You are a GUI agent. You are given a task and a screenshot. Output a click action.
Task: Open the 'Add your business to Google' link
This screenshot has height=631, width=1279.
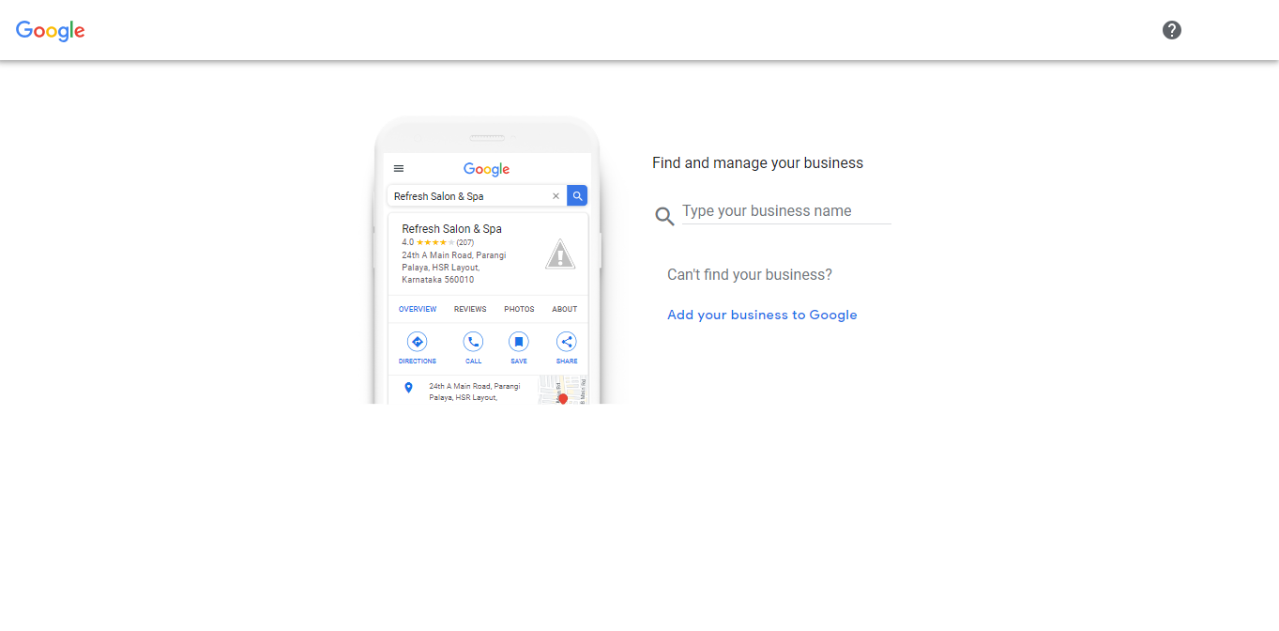762,315
